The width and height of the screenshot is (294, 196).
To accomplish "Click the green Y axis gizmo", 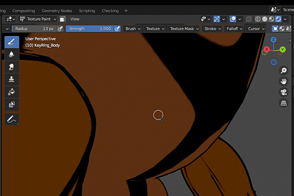I will (x=283, y=49).
